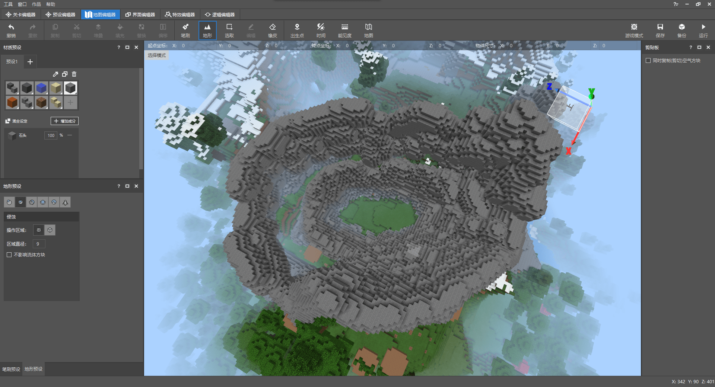This screenshot has width=715, height=387.
Task: Open the 时间 time setting
Action: (321, 31)
